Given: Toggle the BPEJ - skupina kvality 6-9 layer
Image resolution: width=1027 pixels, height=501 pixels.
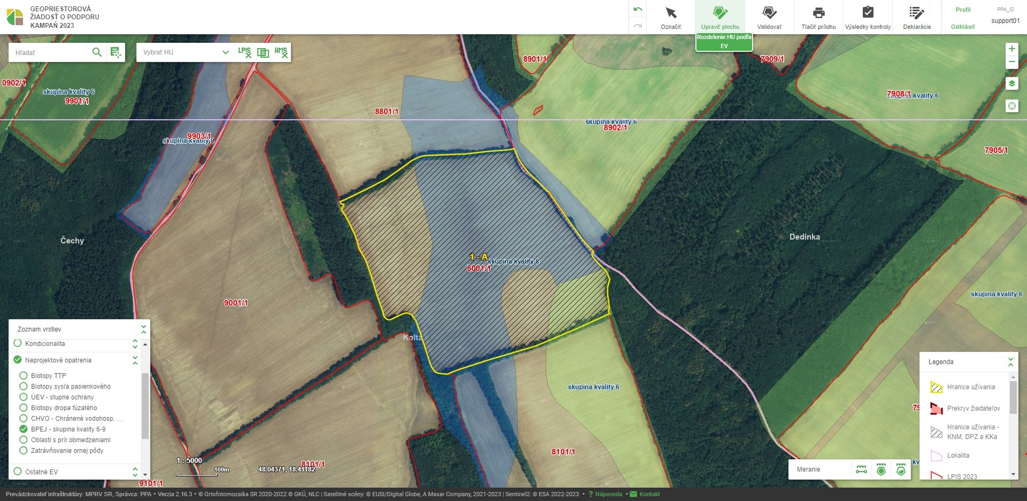Looking at the screenshot, I should click(24, 429).
